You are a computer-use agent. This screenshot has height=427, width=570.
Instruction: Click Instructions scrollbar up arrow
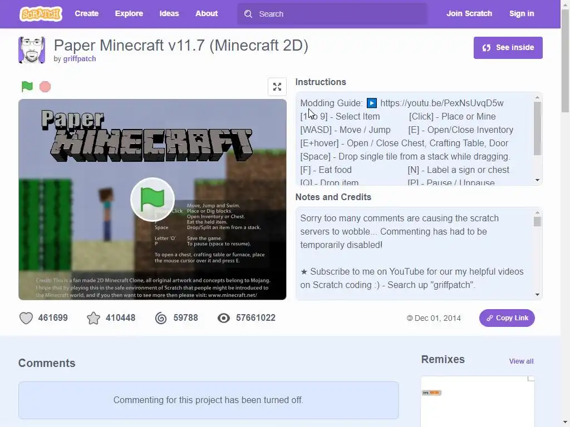(x=537, y=97)
